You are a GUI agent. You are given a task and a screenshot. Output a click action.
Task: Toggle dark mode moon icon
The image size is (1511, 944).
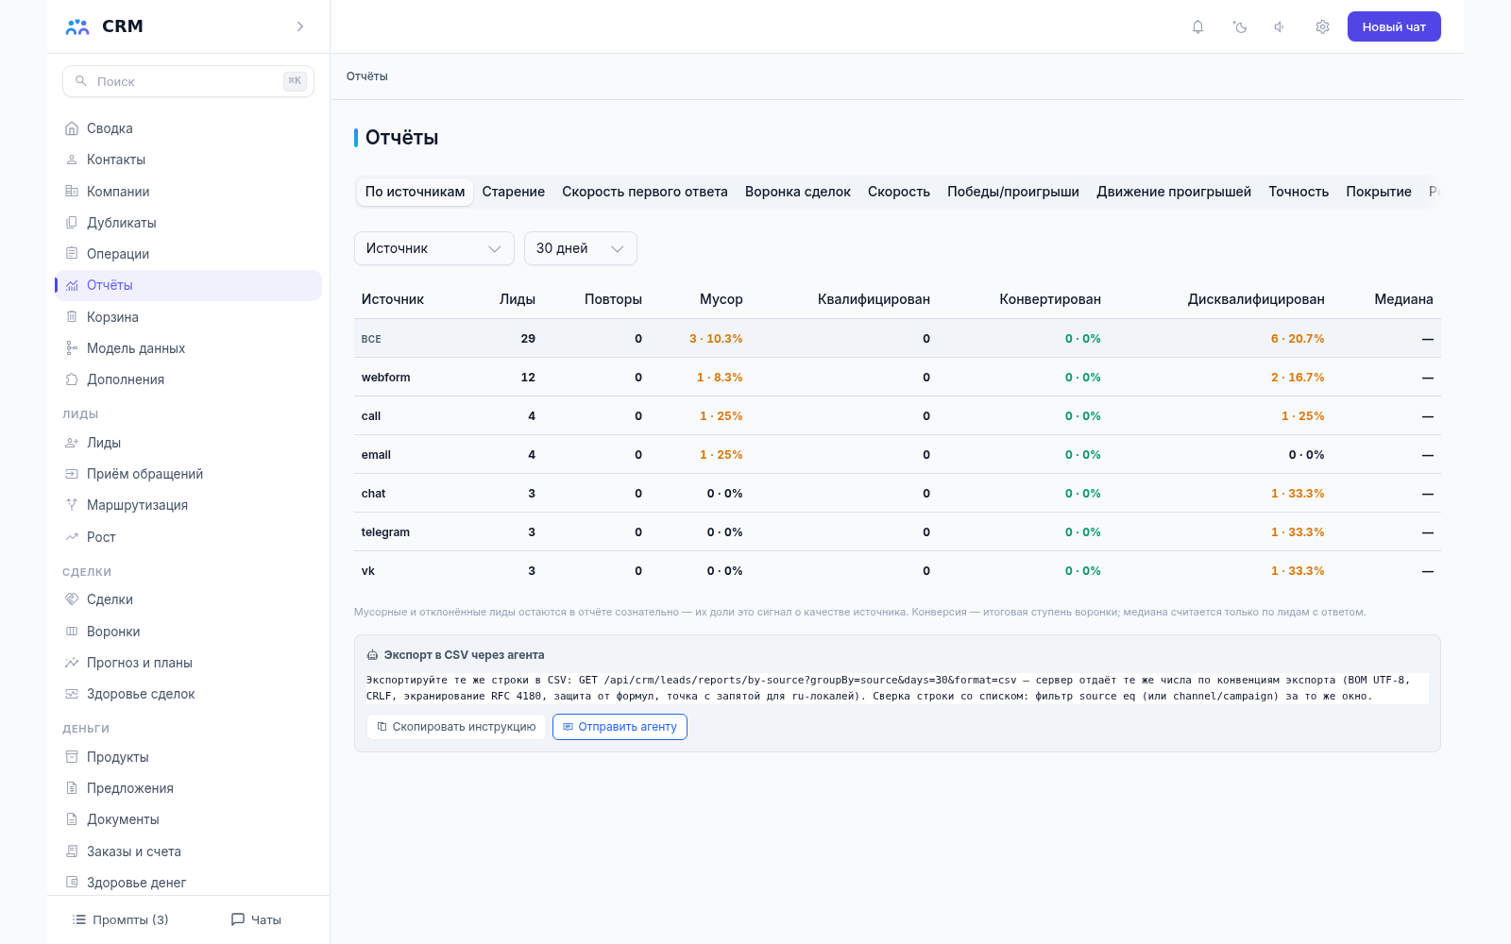click(x=1240, y=26)
